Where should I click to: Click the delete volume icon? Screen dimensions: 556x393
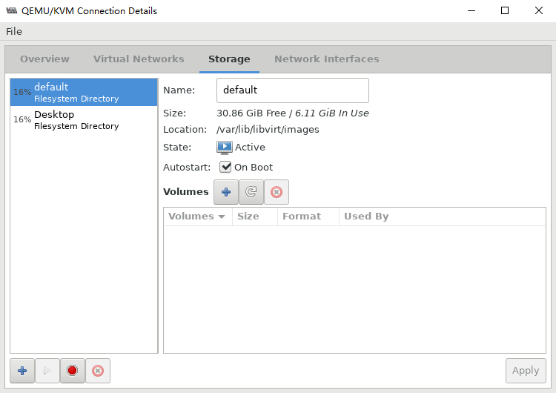click(277, 192)
